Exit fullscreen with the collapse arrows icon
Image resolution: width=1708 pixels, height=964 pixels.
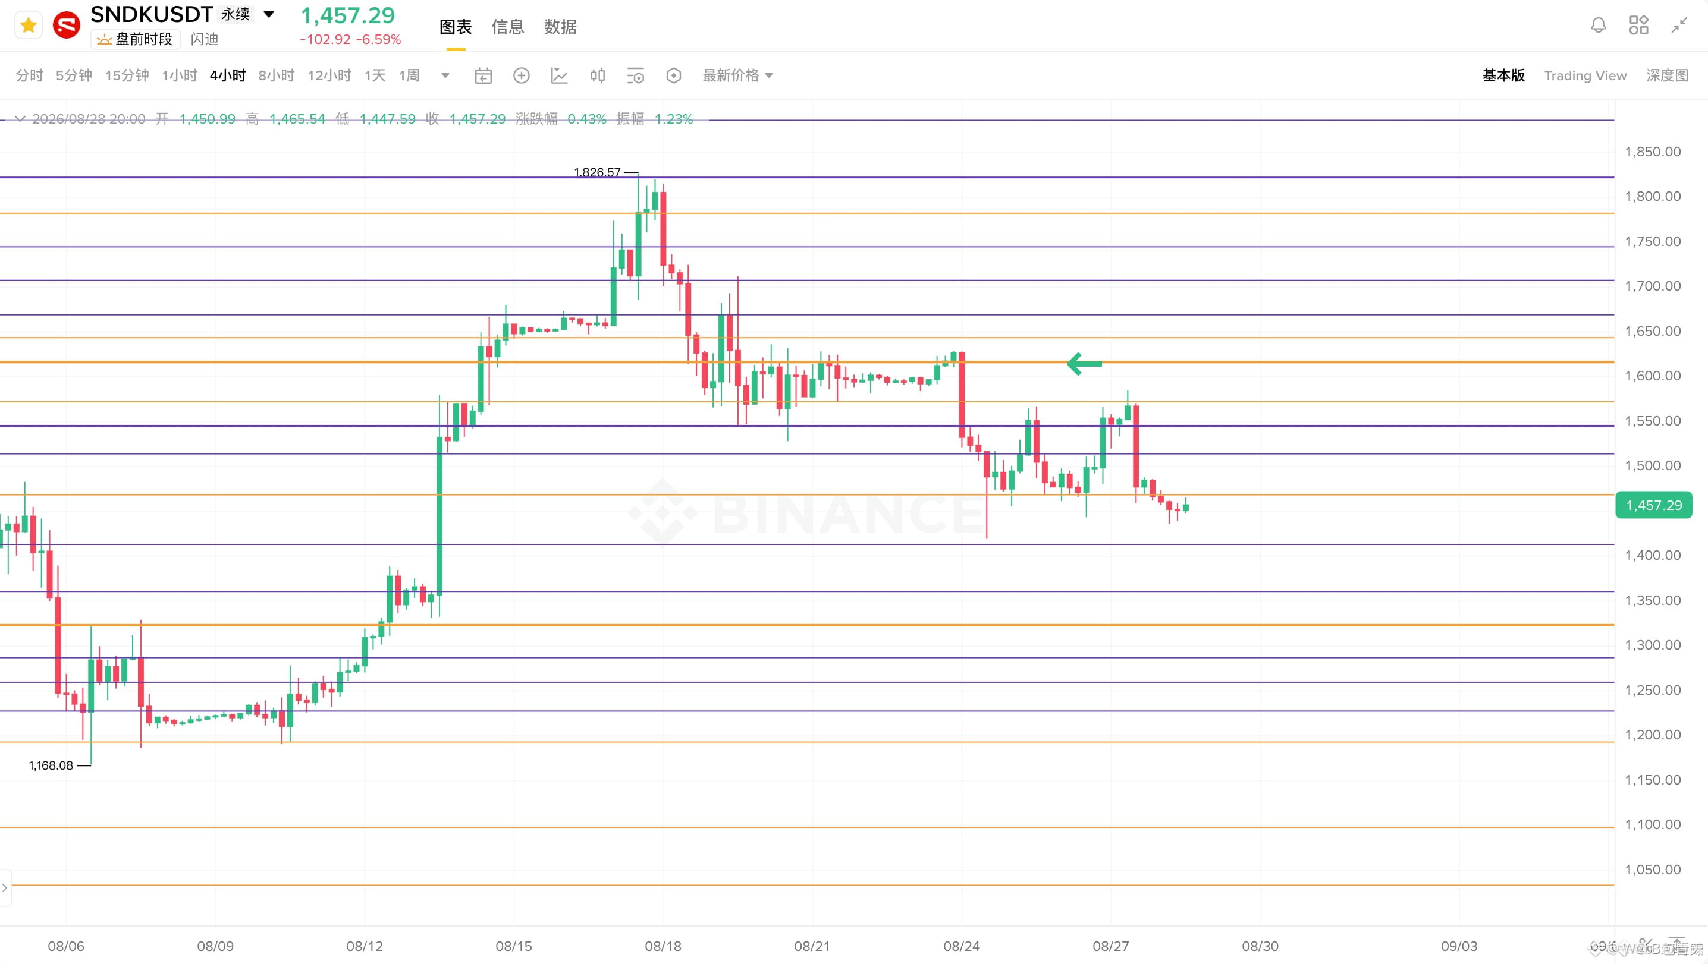coord(1679,26)
